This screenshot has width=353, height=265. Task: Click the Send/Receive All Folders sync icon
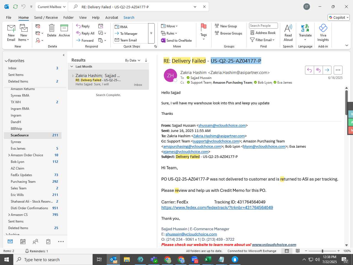point(15,7)
